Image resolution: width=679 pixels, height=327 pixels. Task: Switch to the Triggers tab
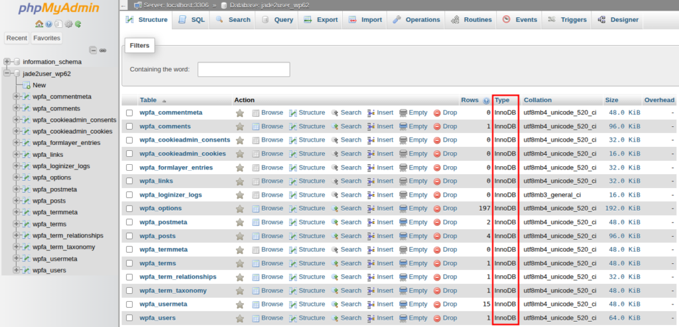567,20
